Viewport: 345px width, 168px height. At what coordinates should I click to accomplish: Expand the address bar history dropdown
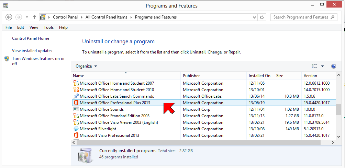click(x=255, y=17)
